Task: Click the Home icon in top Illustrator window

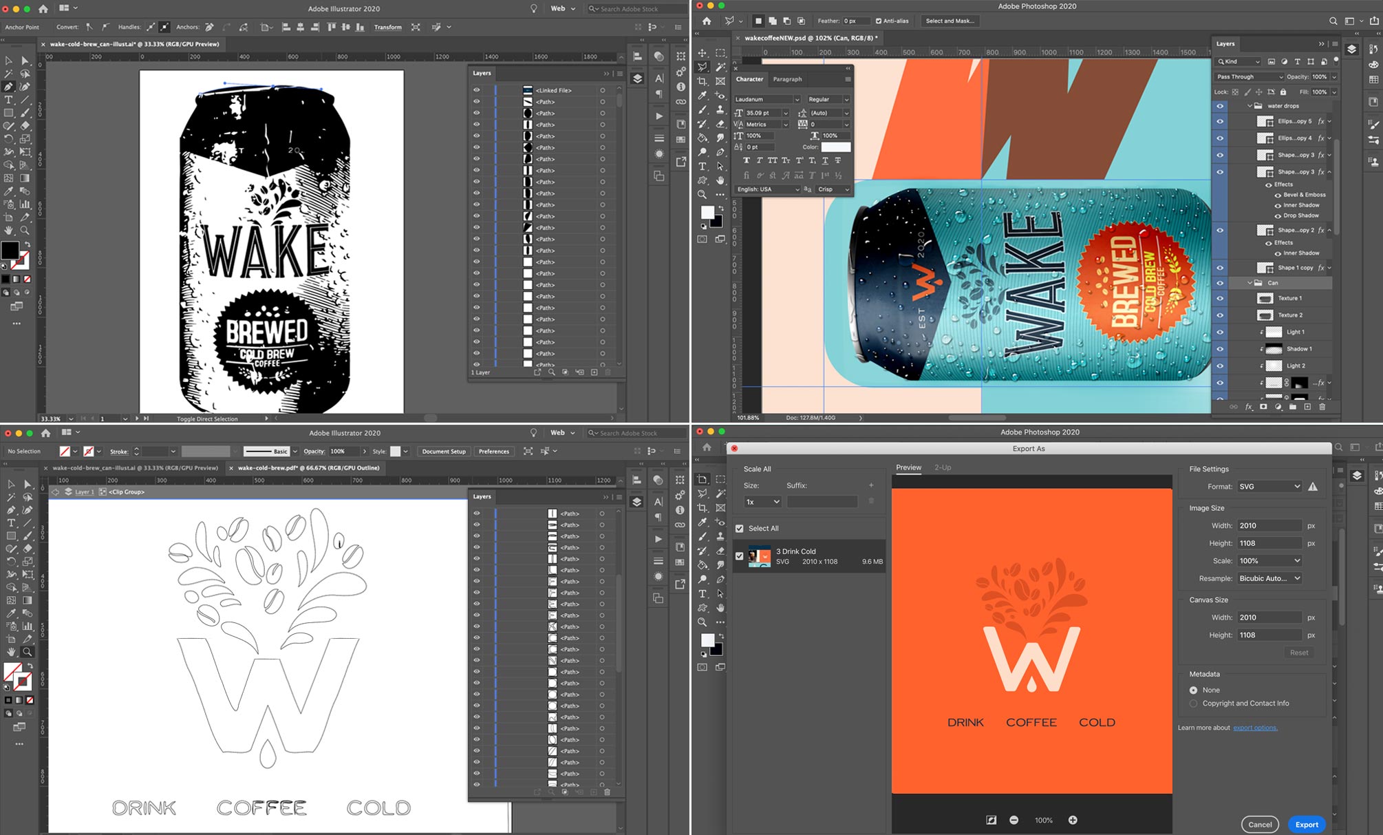Action: (x=43, y=9)
